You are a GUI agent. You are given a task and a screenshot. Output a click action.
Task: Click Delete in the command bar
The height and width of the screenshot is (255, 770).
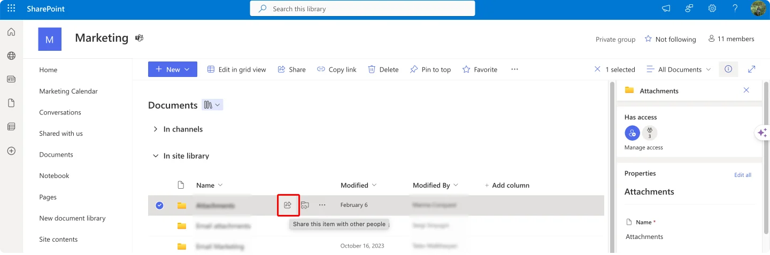(383, 69)
